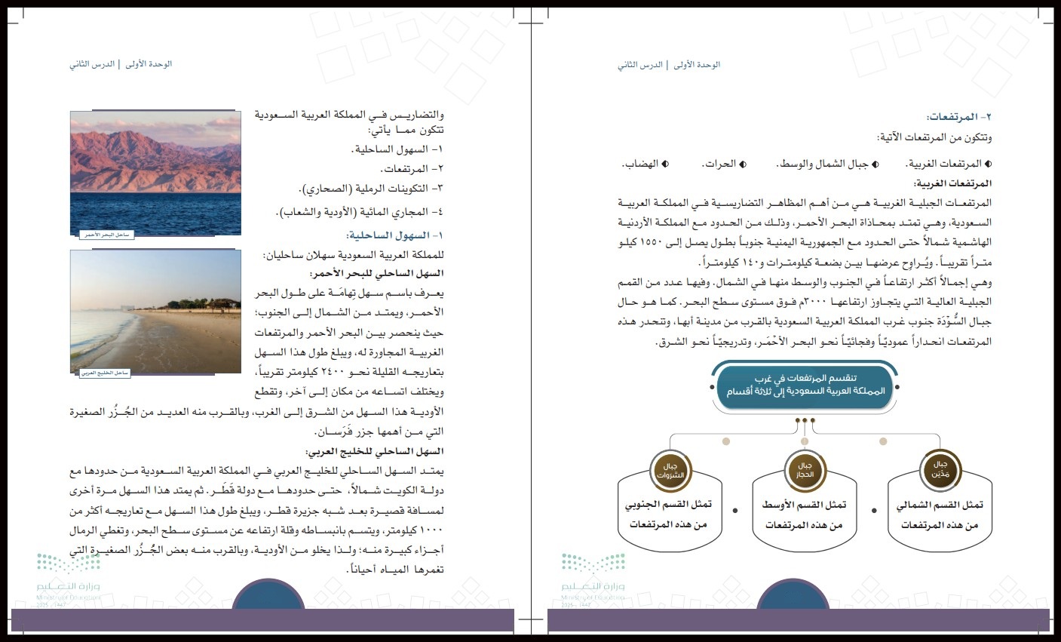Click the 'جبال مدين' circle in the diagram
This screenshot has width=1061, height=642.
(x=940, y=469)
